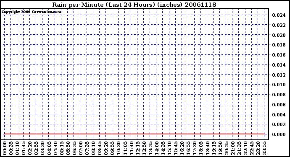Click the 0.004 y-axis label

[x=279, y=115]
